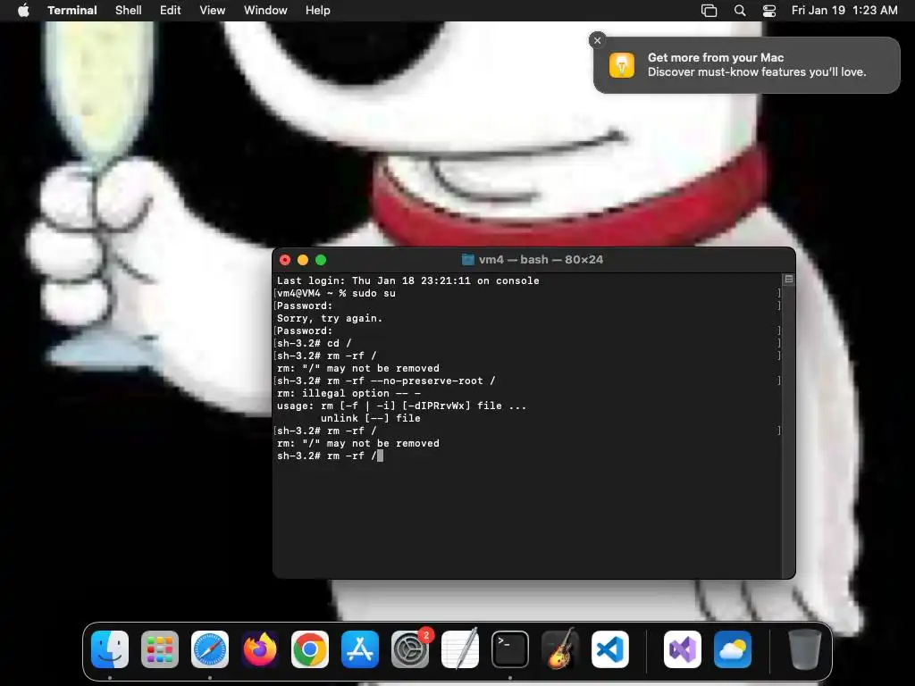Open the Trash in the Dock

click(x=805, y=649)
